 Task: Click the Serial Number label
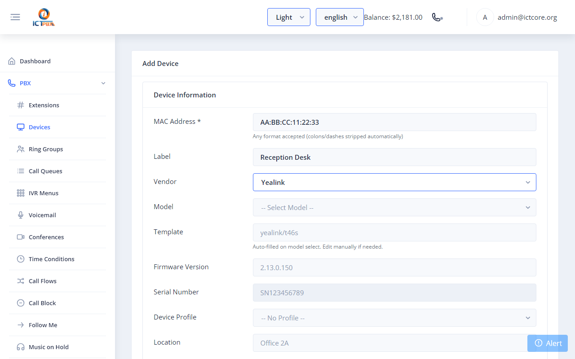point(176,292)
